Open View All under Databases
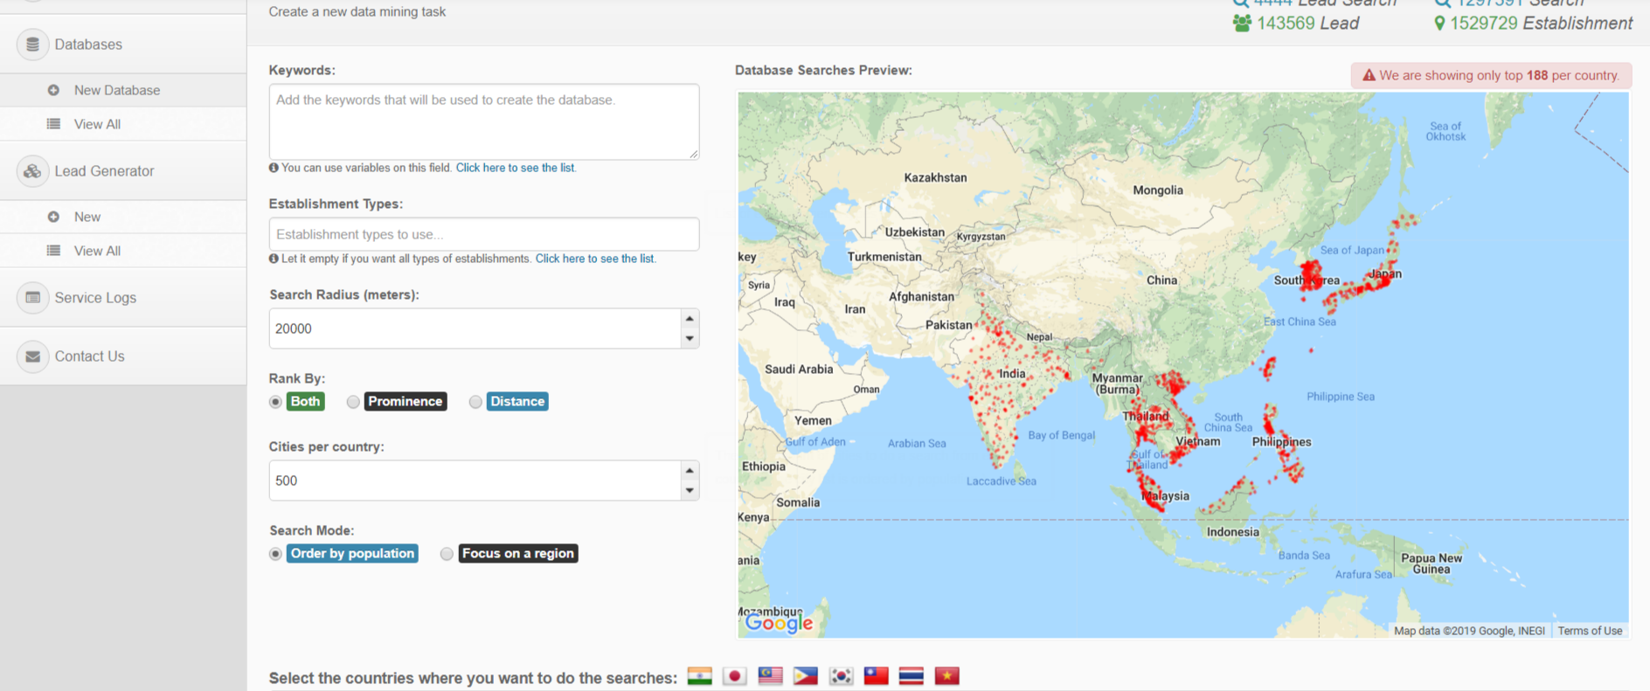 (123, 124)
